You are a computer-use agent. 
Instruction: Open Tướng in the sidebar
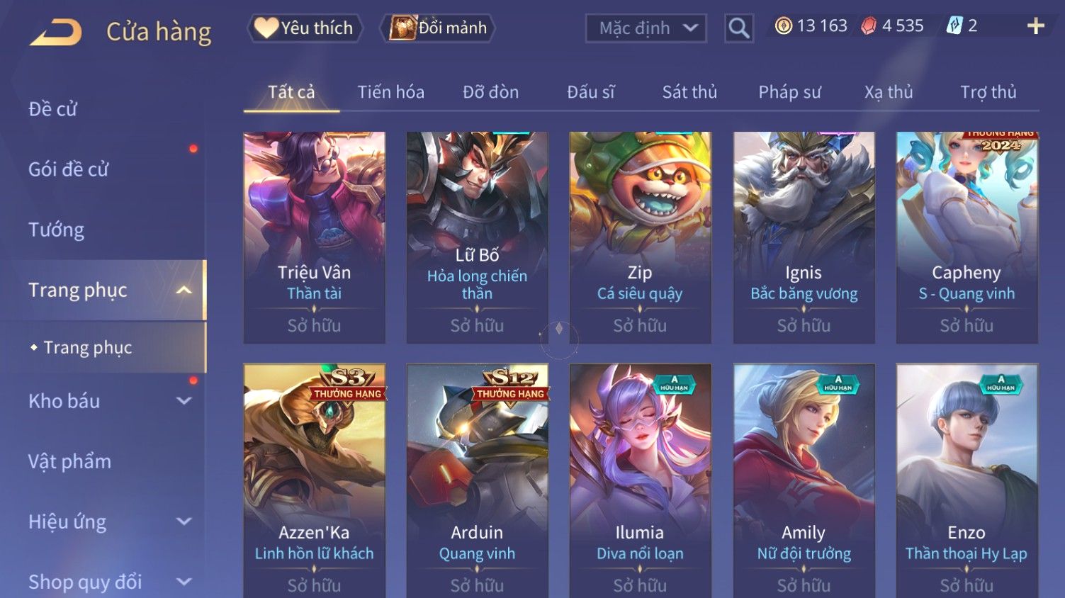(56, 230)
